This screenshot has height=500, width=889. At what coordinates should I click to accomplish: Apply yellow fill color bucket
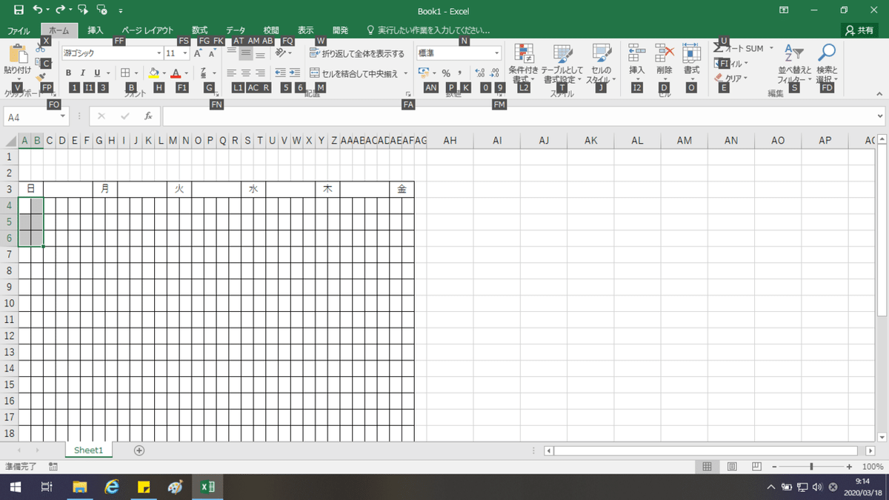(x=153, y=73)
